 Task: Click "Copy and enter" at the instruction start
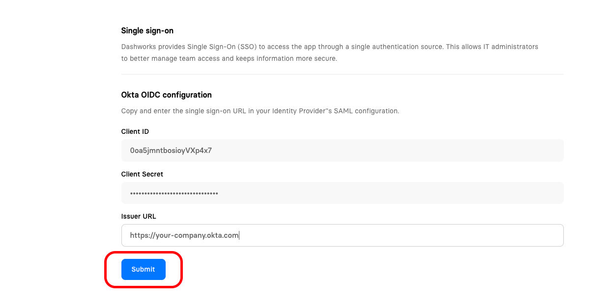click(x=144, y=111)
